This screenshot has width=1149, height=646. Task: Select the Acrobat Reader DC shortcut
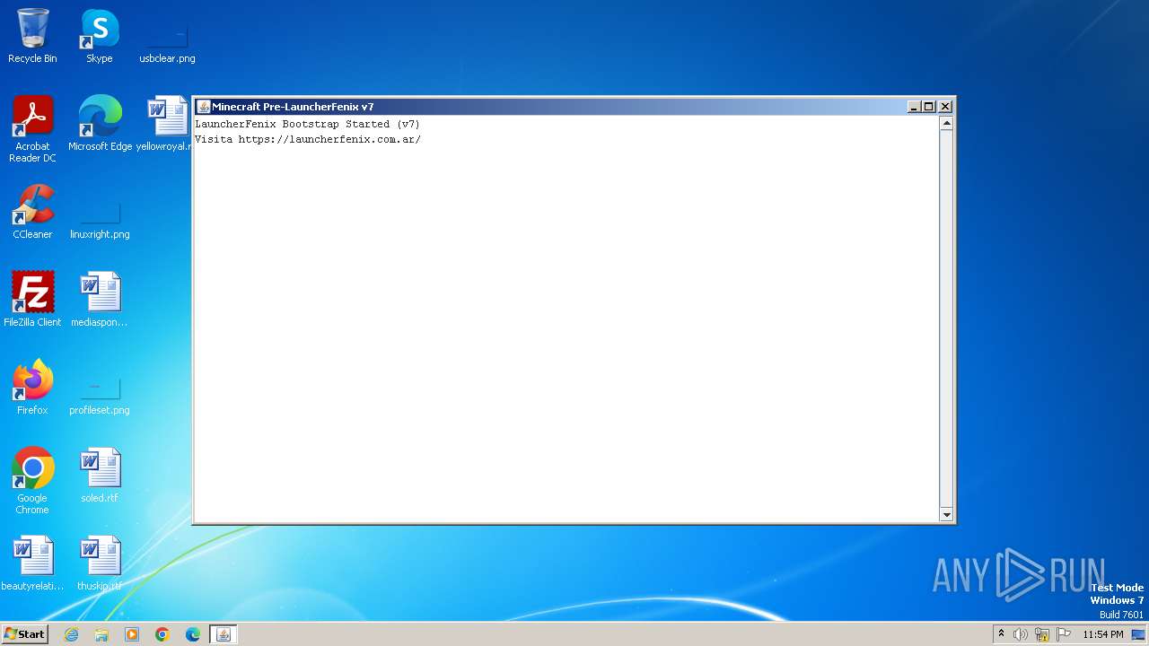pos(32,128)
